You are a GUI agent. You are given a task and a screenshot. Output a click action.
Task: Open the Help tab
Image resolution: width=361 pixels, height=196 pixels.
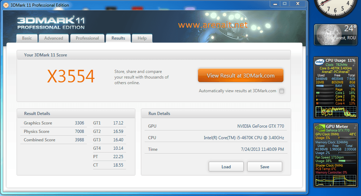coord(142,38)
